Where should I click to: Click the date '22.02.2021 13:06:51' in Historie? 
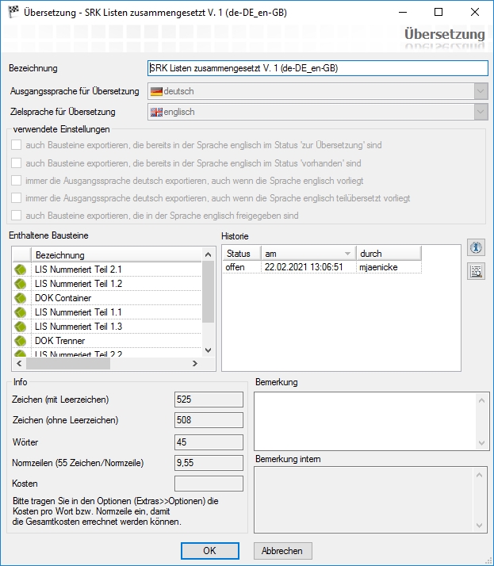pos(308,267)
